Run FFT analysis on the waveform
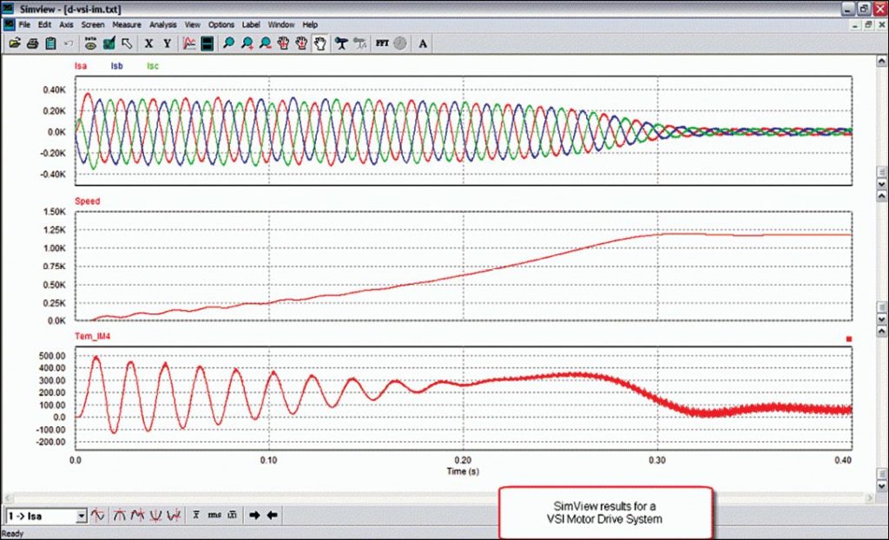 coord(383,43)
